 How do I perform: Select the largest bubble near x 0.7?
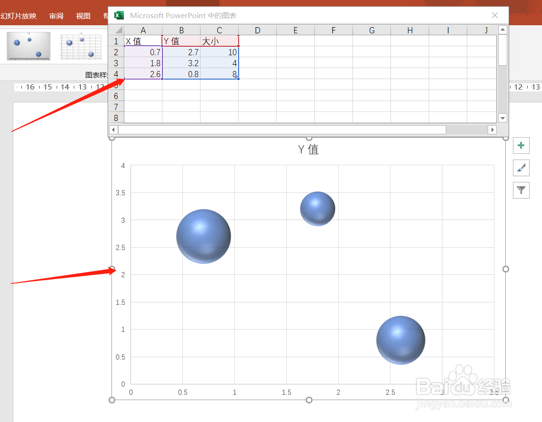tap(203, 236)
